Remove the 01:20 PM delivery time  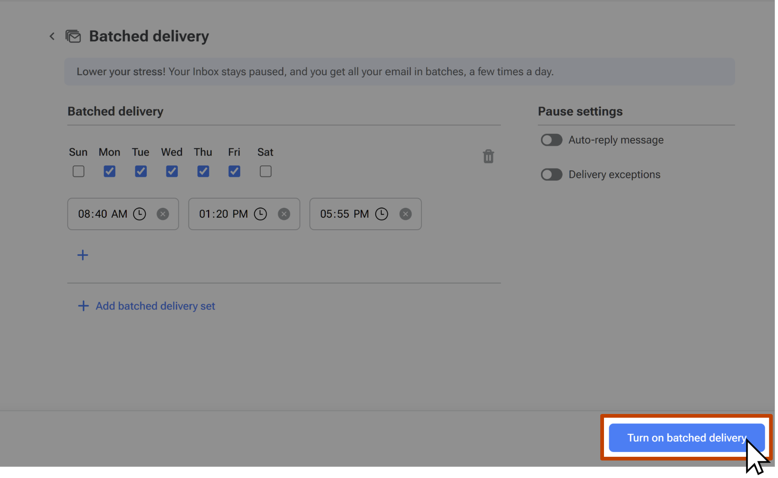click(284, 214)
